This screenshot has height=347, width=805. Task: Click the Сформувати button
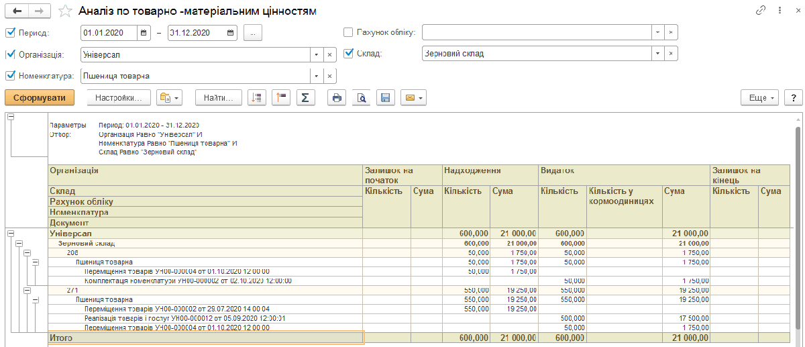pyautogui.click(x=39, y=98)
